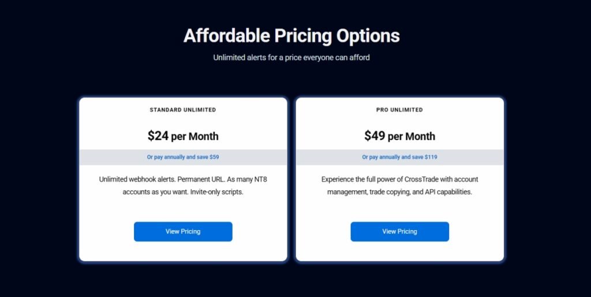
Task: Click View Pricing under Pro Unlimited
Action: pos(399,231)
